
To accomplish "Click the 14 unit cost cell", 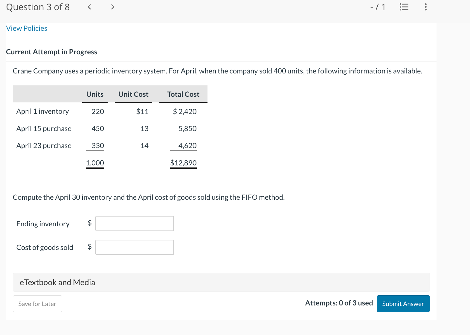I will pyautogui.click(x=144, y=146).
